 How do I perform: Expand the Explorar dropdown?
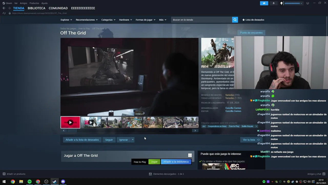(66, 20)
